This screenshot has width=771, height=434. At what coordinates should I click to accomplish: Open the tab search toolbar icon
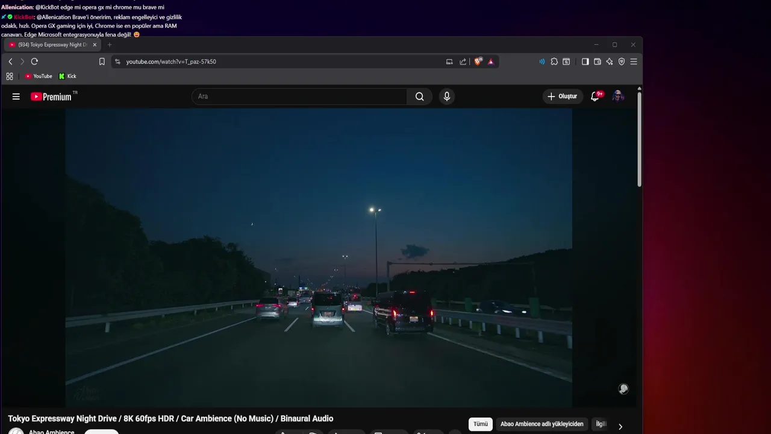click(x=566, y=61)
